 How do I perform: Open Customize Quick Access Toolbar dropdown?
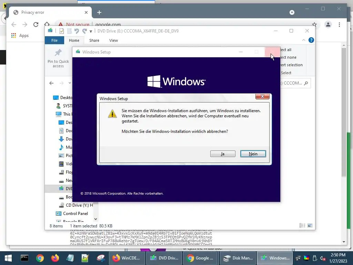(91, 31)
